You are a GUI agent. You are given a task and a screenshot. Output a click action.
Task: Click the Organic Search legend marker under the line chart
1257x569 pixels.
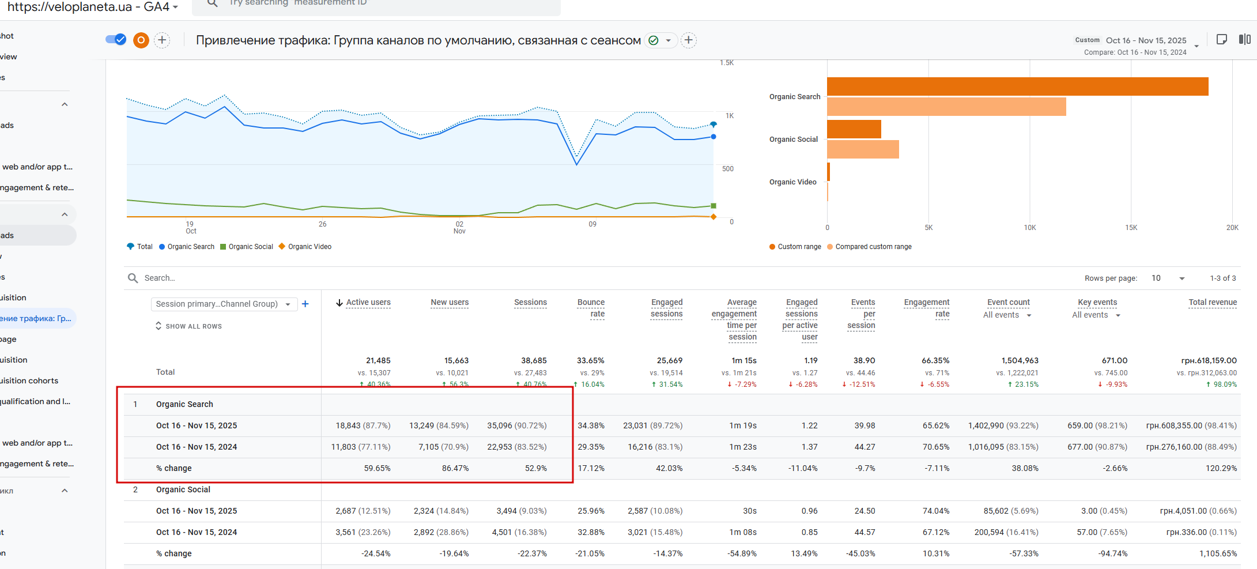pyautogui.click(x=162, y=247)
